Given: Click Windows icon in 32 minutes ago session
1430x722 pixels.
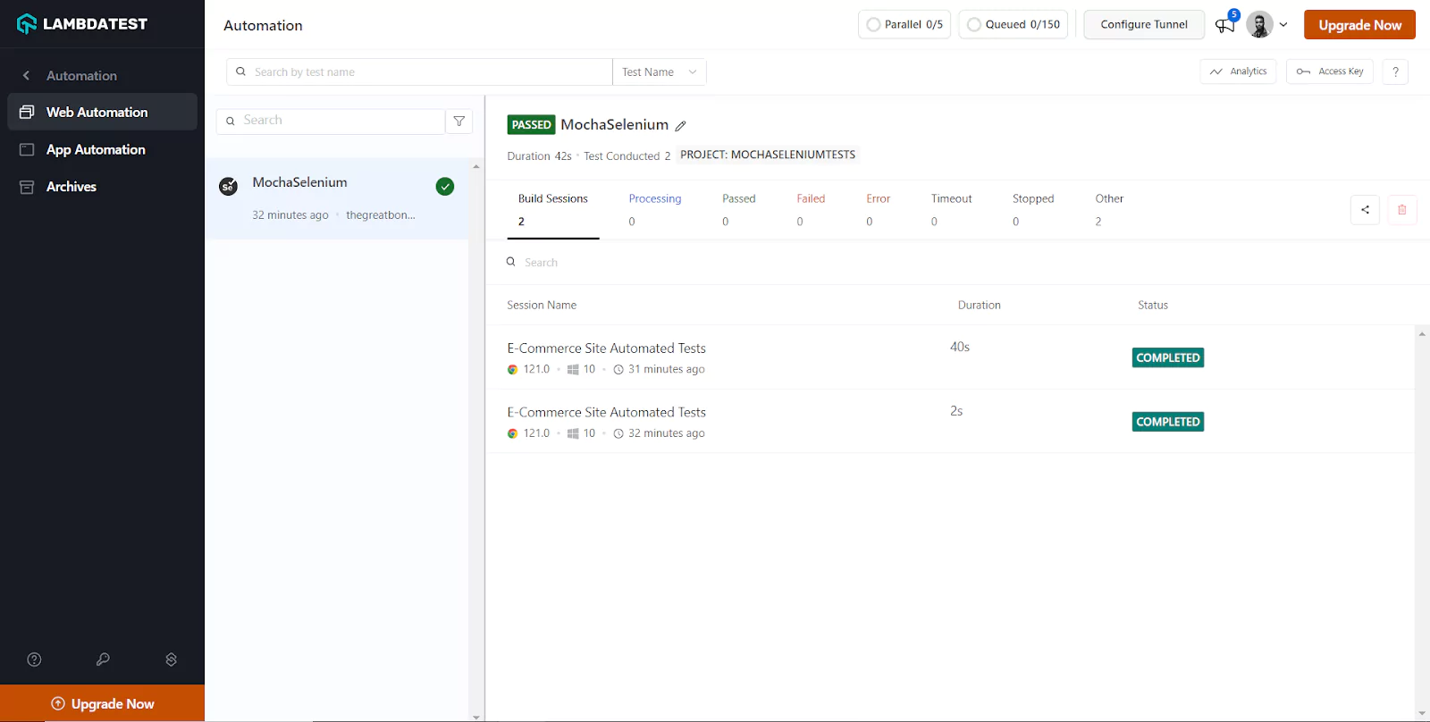Looking at the screenshot, I should [x=573, y=433].
